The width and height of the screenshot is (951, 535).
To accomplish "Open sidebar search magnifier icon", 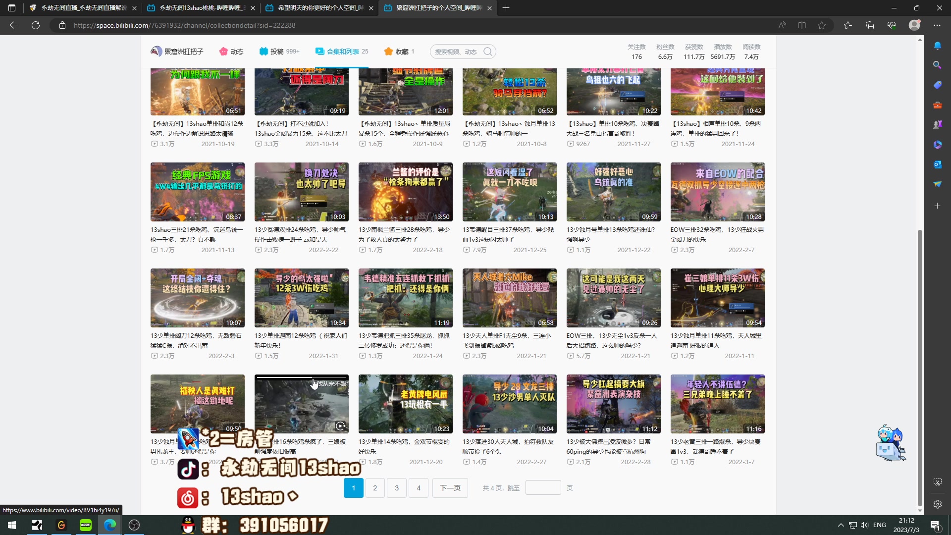I will [937, 65].
